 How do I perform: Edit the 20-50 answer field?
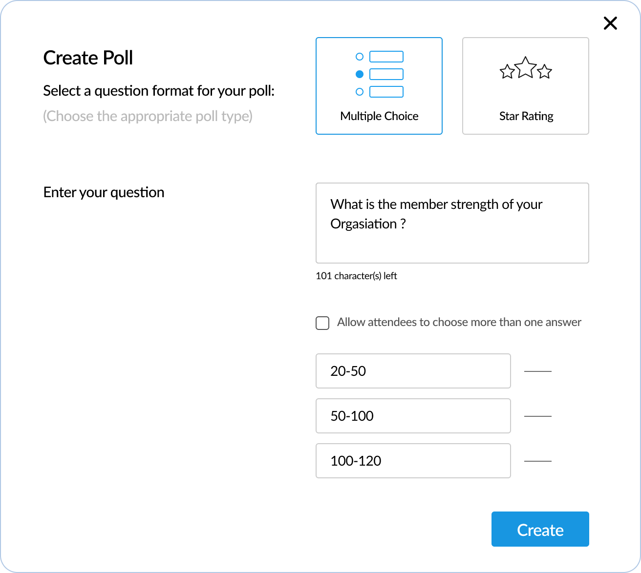pyautogui.click(x=413, y=371)
